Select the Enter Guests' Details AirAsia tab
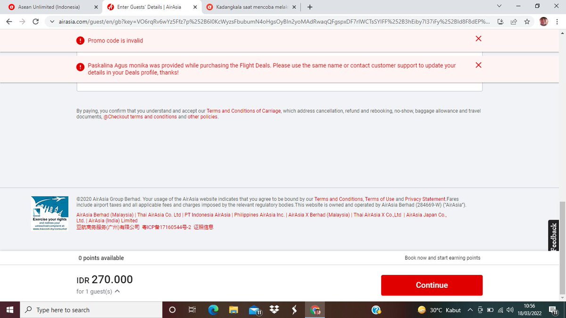This screenshot has height=318, width=566. point(149,7)
